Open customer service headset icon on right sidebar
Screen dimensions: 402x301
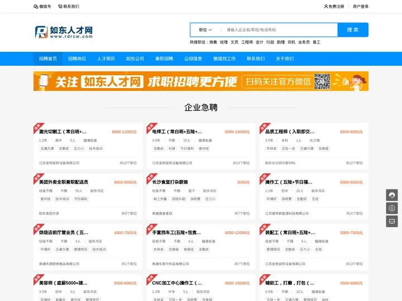[x=392, y=195]
